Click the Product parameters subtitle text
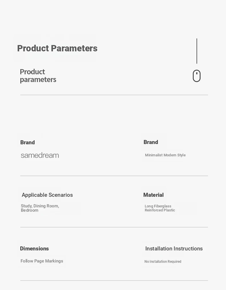226x290 pixels. 38,76
